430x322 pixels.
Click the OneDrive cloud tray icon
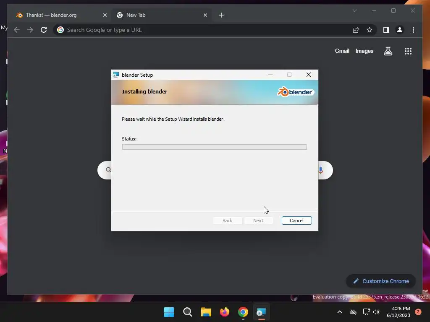353,312
